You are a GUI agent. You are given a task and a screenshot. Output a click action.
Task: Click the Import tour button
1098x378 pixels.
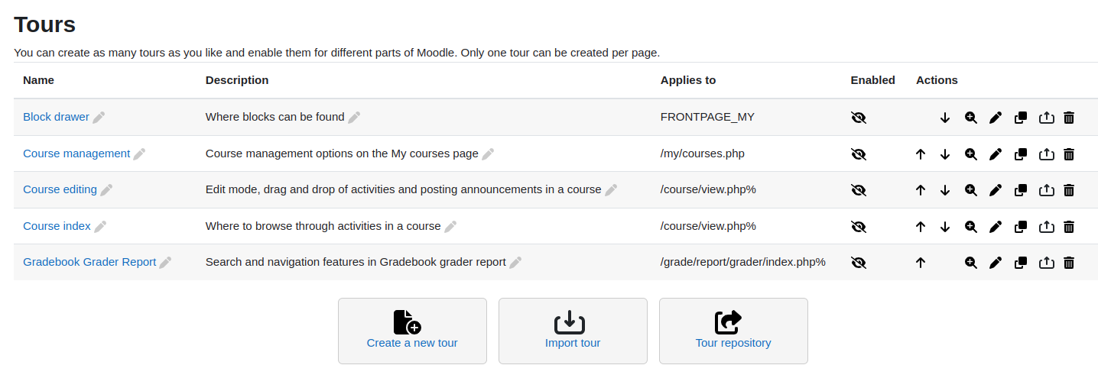573,331
